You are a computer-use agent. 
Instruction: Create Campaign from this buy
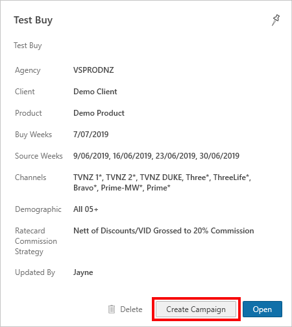(x=196, y=309)
